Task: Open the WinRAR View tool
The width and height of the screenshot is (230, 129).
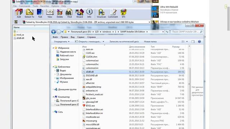Action: click(50, 13)
